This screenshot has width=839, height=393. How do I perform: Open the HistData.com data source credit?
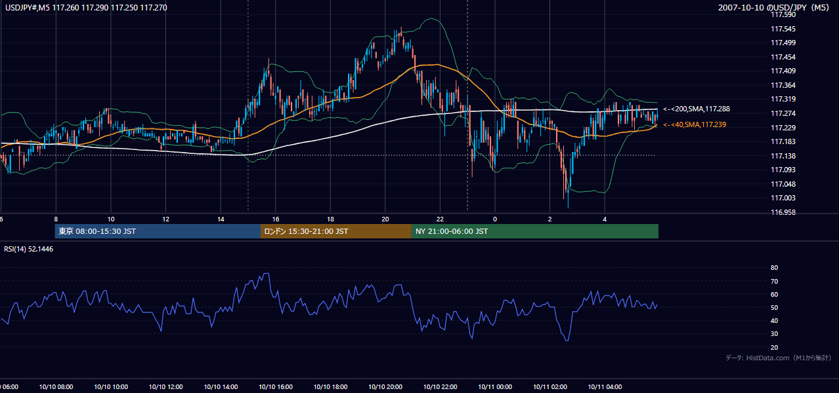(778, 358)
